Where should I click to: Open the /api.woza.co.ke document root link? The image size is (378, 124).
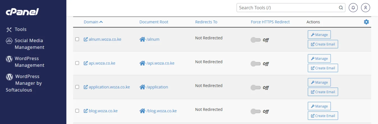[x=160, y=63]
